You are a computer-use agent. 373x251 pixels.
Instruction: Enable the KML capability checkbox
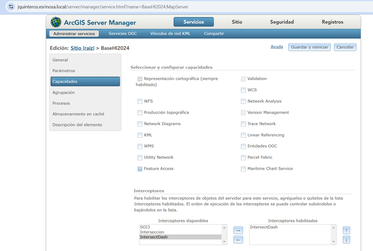pos(140,135)
